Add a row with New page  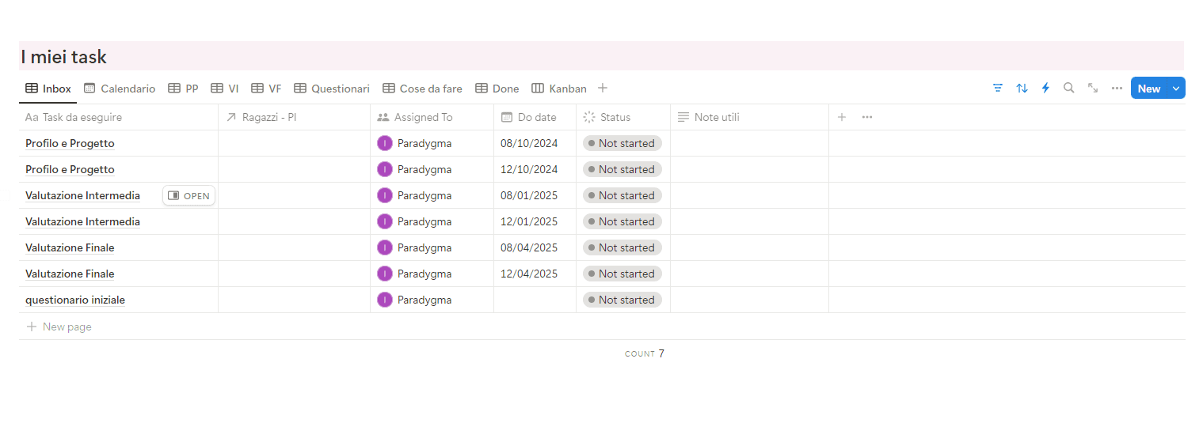59,327
